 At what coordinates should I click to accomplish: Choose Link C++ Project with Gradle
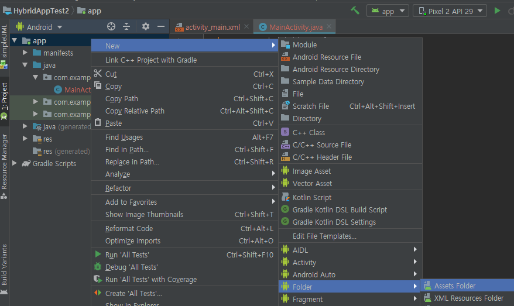tap(184, 60)
